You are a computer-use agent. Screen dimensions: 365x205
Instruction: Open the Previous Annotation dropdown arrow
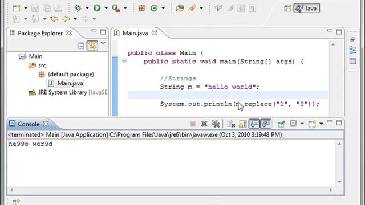(44, 19)
